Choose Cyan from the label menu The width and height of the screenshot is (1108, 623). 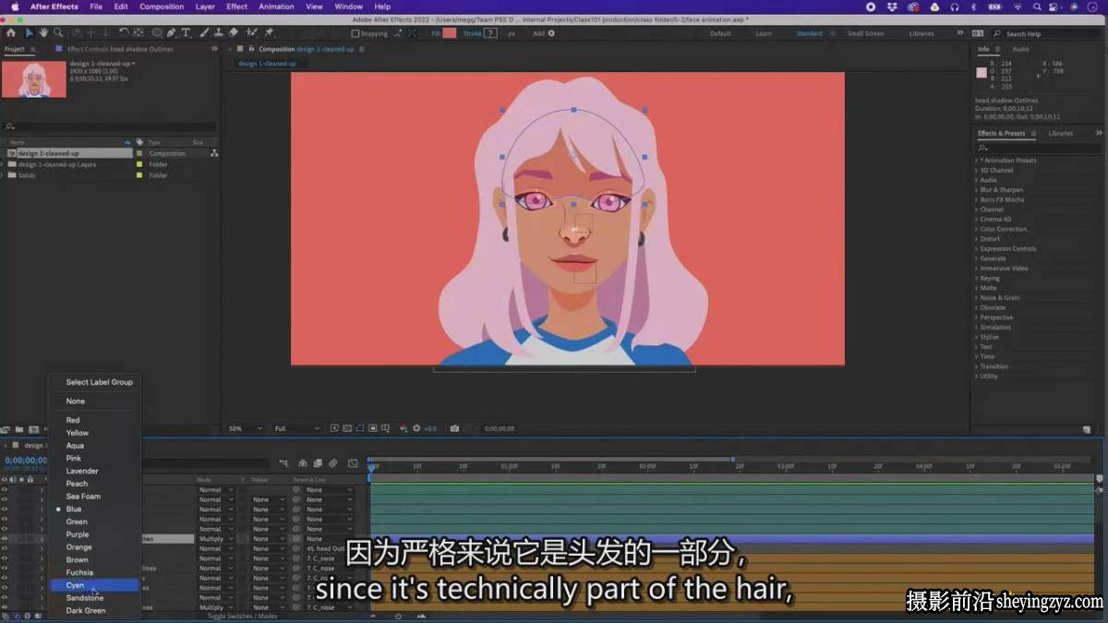click(95, 585)
